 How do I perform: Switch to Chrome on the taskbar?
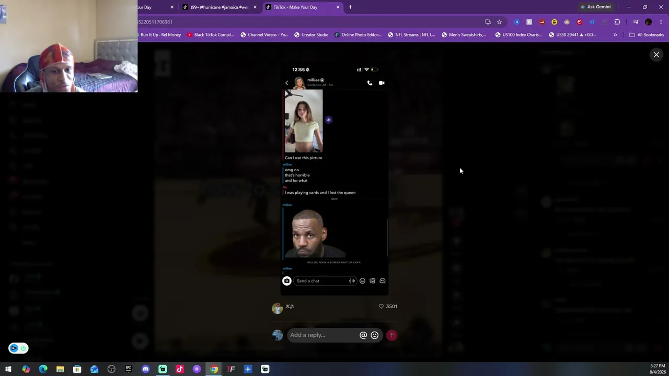click(214, 369)
